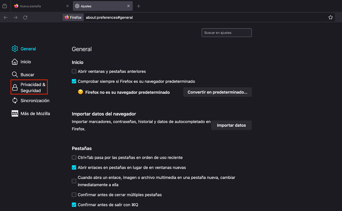
Task: Click the back navigation arrow
Action: tap(6, 17)
